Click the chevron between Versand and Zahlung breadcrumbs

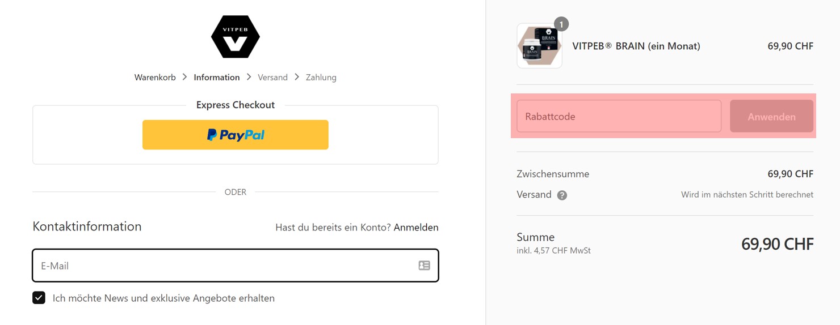point(297,77)
